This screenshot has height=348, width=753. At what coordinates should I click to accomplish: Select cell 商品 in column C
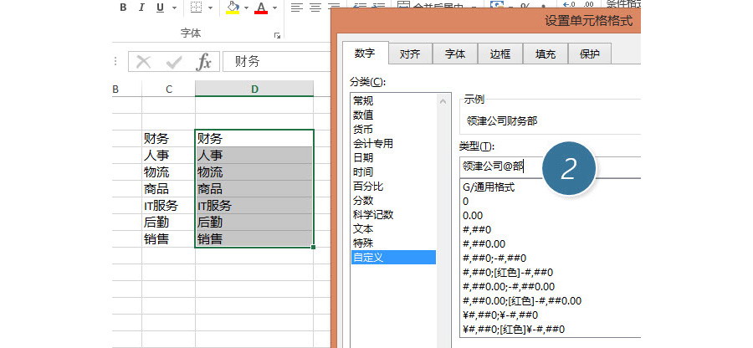pos(168,189)
